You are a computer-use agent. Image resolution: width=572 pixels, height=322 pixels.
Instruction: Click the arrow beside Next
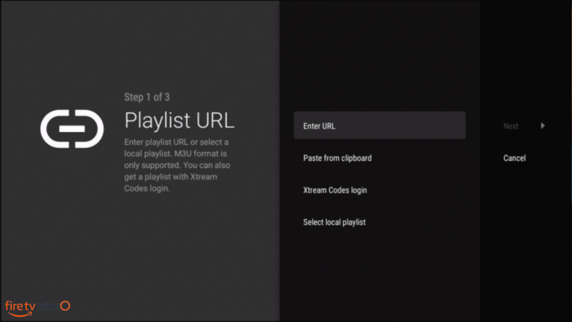(x=543, y=126)
